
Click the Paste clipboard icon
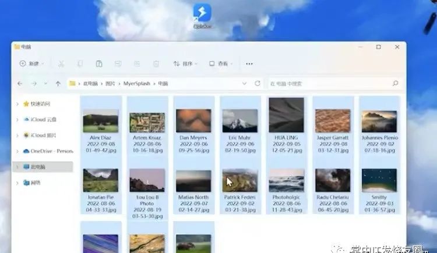click(x=99, y=64)
